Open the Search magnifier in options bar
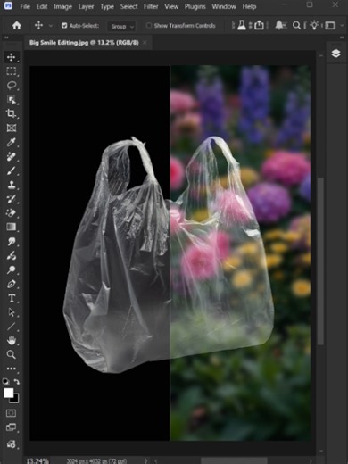Viewport: 348px width, 464px height. (296, 26)
